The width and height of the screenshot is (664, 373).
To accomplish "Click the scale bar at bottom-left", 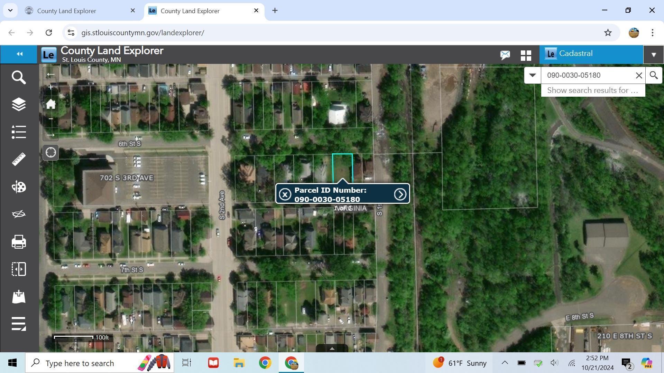I will (82, 337).
